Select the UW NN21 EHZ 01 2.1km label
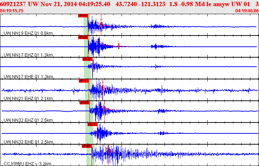Viewport: 259px width, 166px height. click(28, 99)
